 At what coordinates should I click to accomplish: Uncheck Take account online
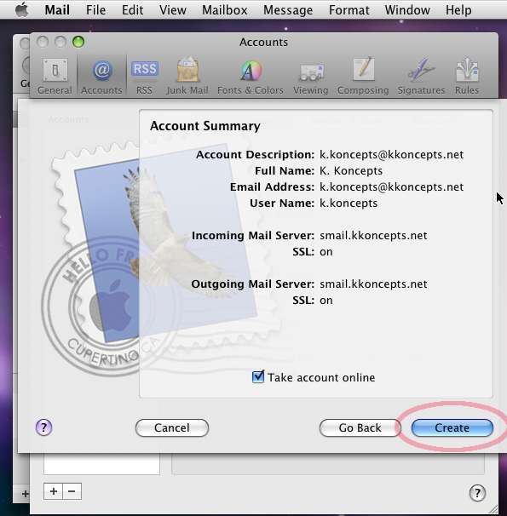click(258, 377)
